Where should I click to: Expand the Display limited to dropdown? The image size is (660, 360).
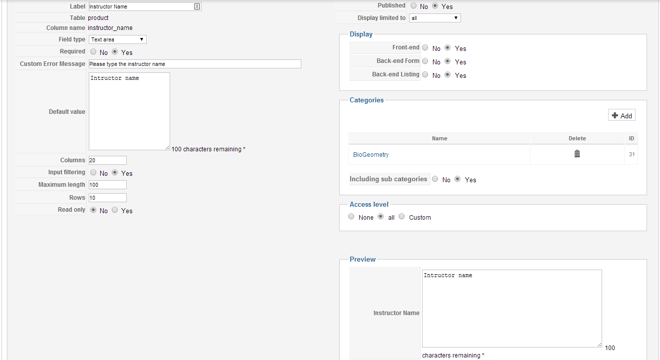coord(435,18)
